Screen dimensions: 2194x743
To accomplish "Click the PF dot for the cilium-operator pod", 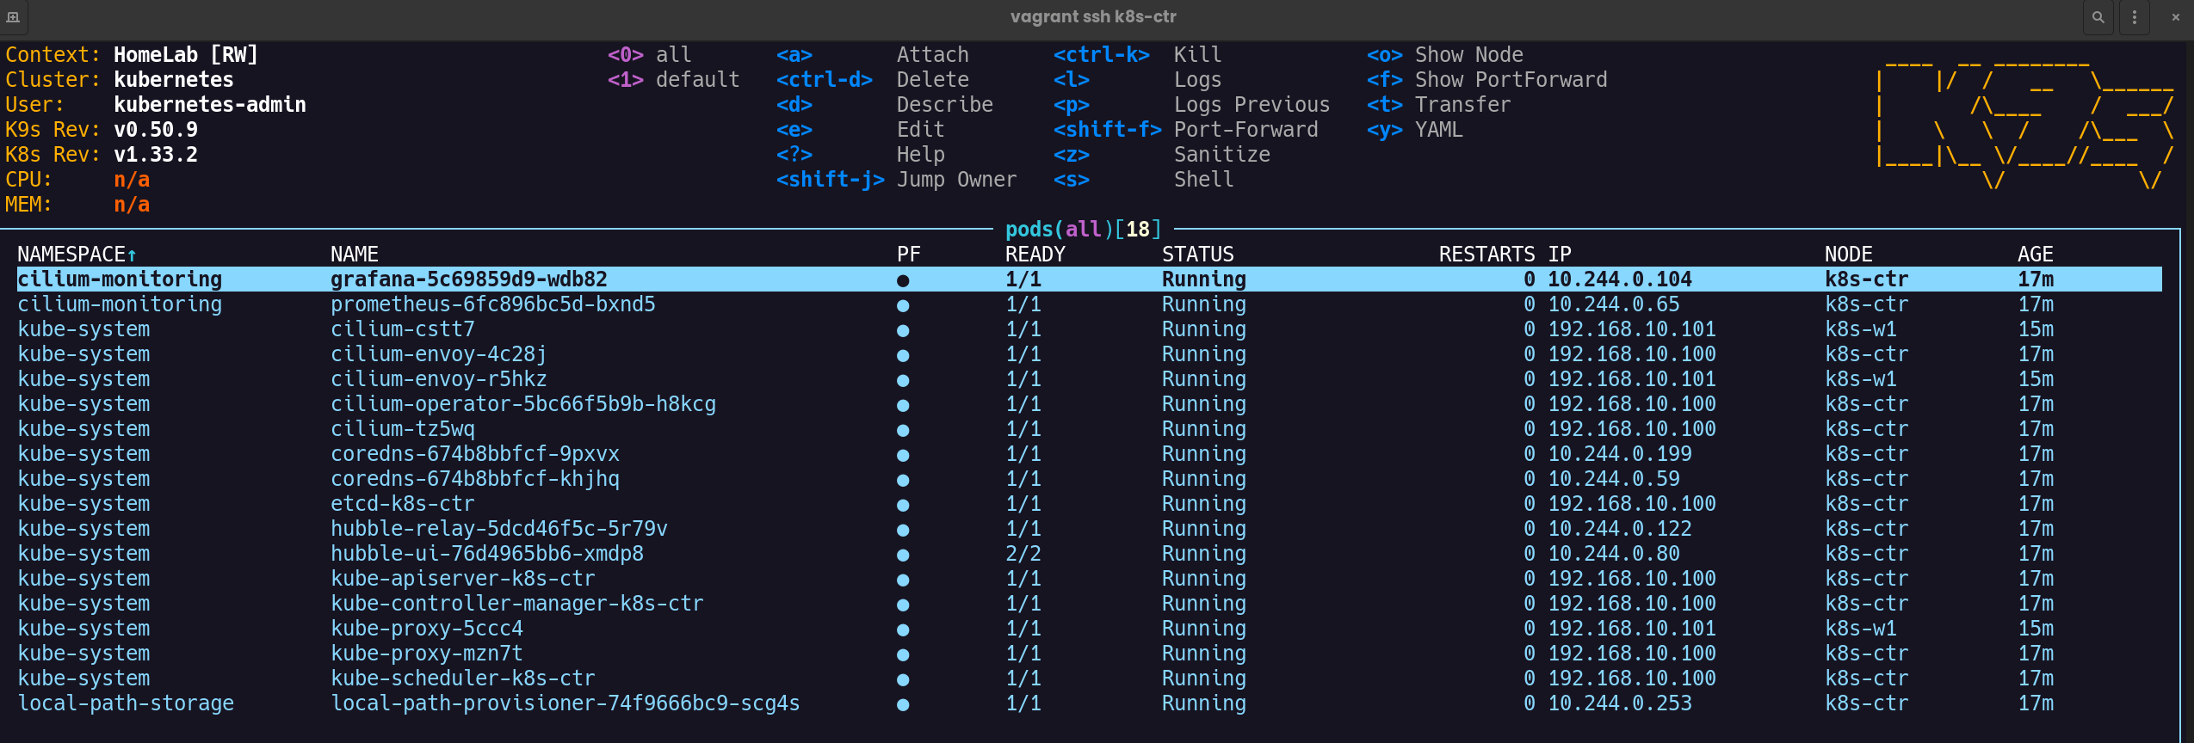I will point(903,405).
